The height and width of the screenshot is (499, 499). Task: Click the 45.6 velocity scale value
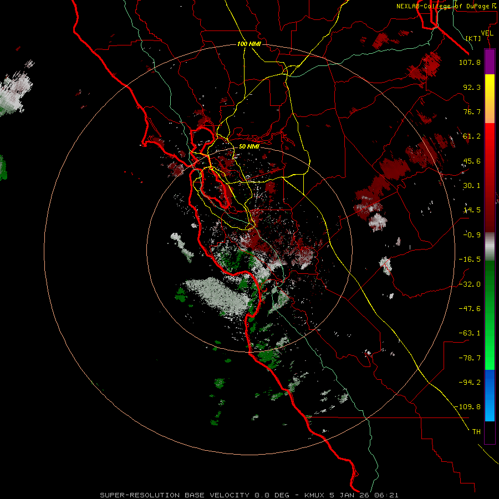472,161
